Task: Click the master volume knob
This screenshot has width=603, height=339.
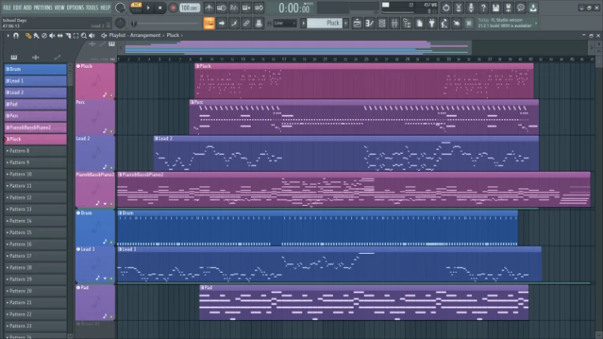Action: 121,8
